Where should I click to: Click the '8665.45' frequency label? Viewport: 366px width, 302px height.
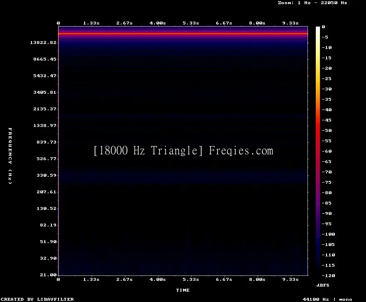coord(45,59)
